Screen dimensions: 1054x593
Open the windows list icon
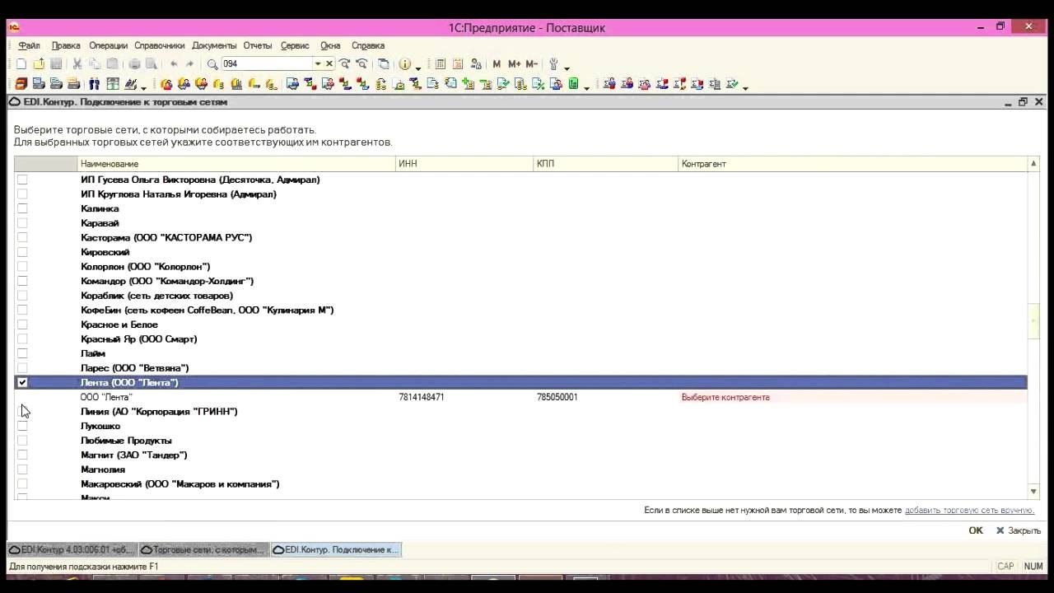(x=384, y=64)
